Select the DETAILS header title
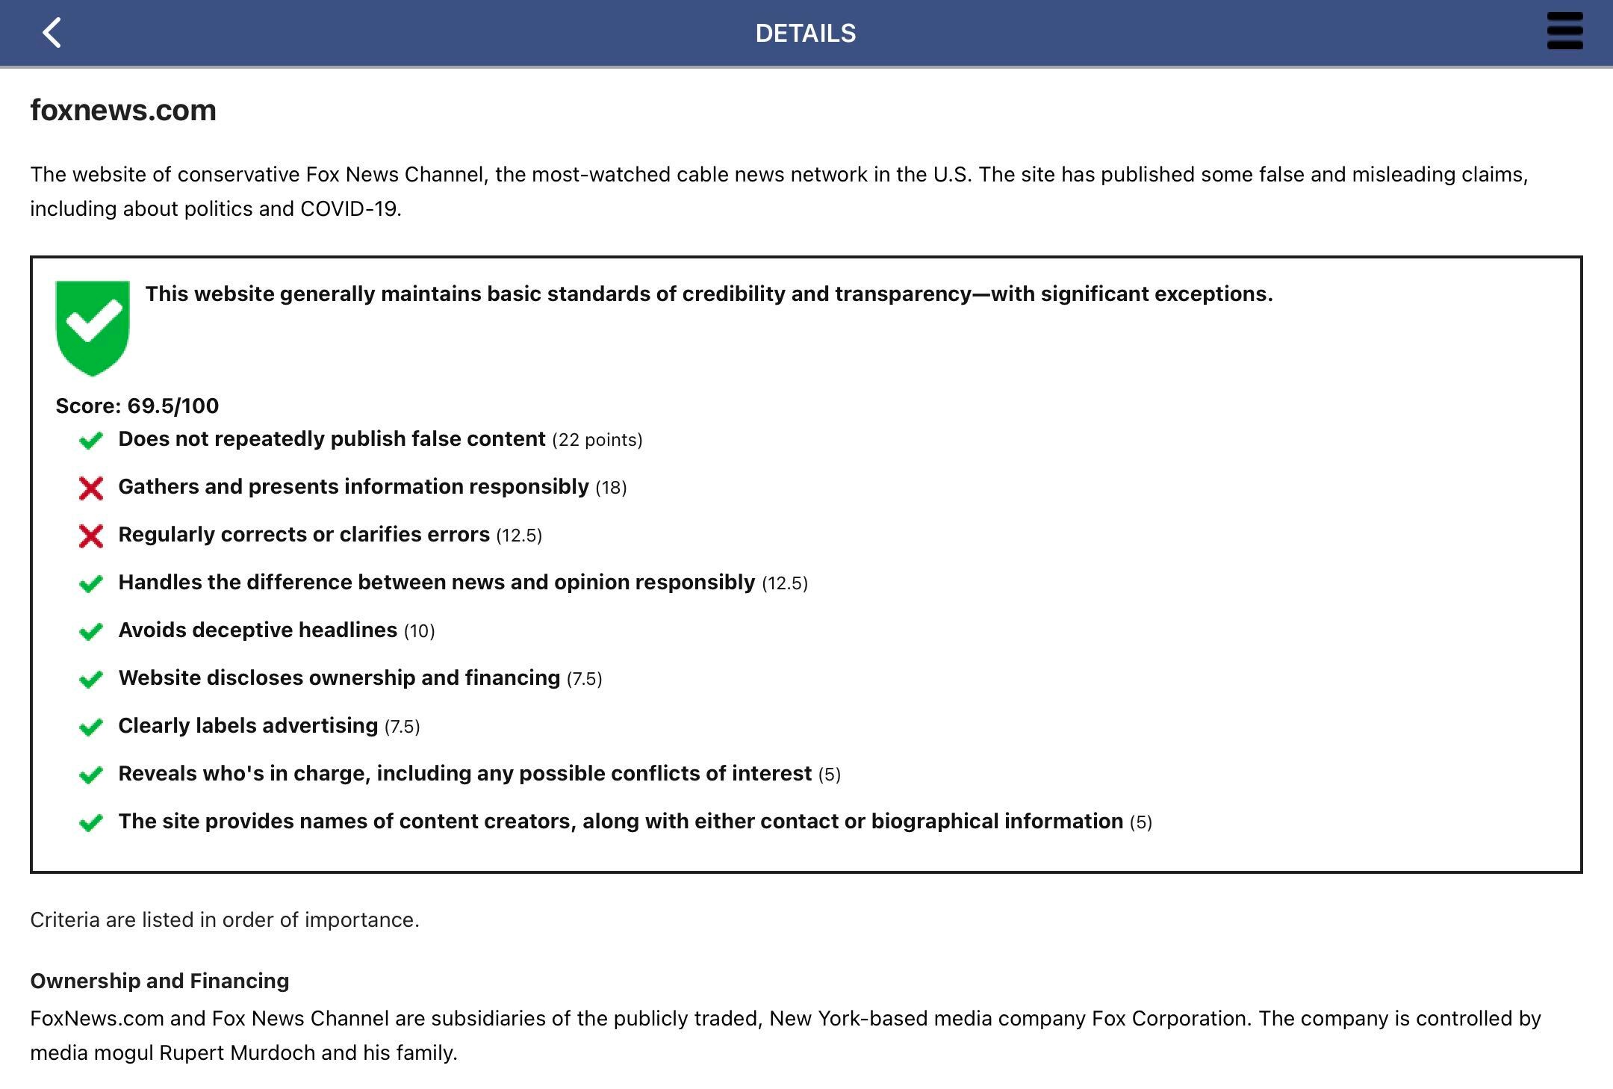The width and height of the screenshot is (1613, 1089). (806, 33)
